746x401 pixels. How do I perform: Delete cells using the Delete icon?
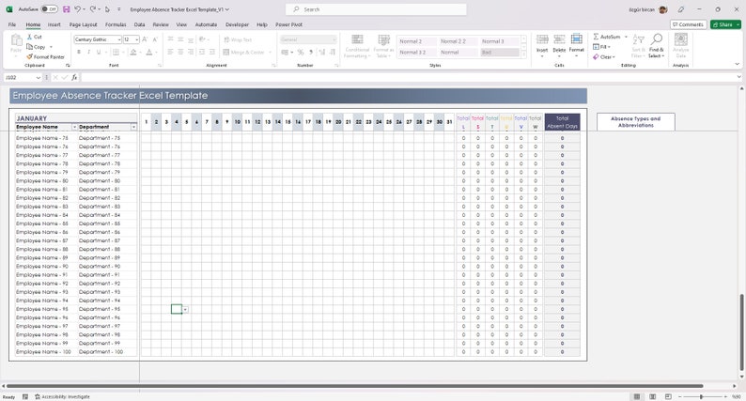(559, 45)
